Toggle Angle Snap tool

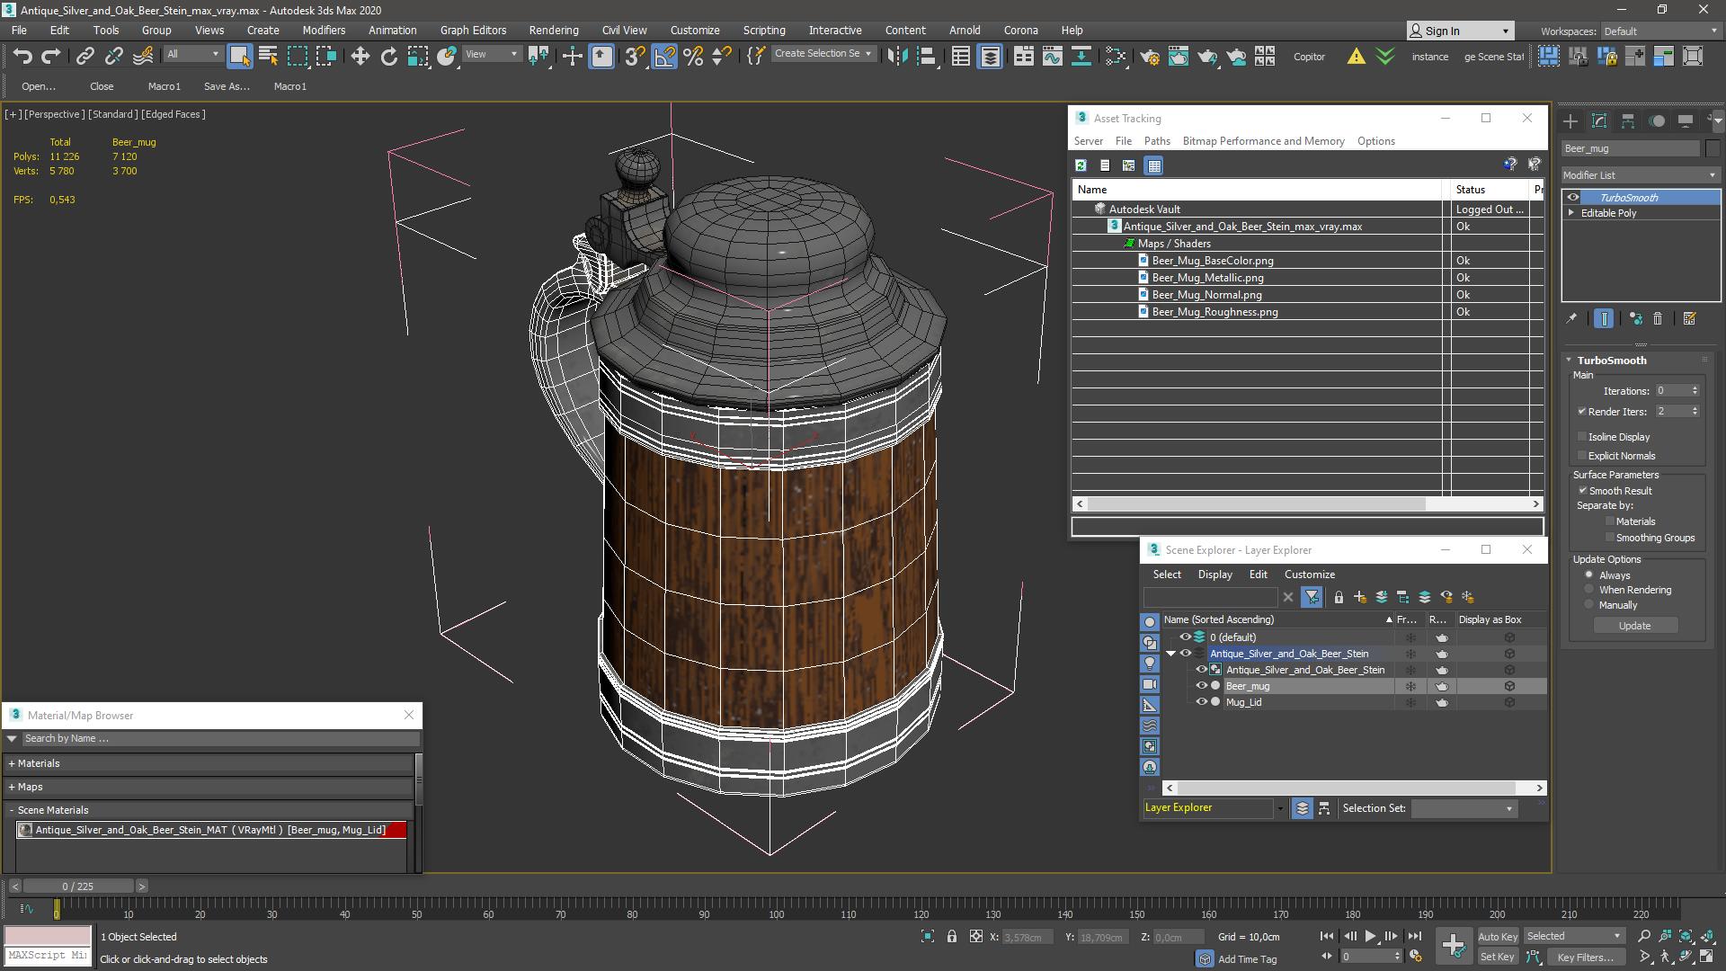coord(664,57)
